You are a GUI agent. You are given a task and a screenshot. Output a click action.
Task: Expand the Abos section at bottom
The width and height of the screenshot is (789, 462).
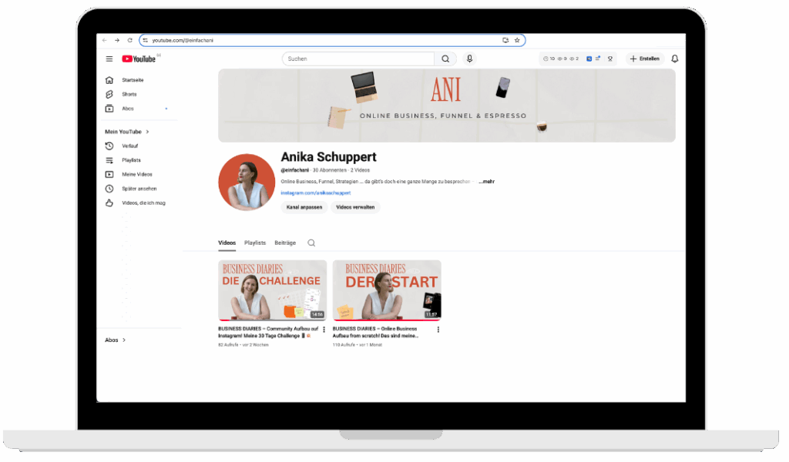point(116,340)
